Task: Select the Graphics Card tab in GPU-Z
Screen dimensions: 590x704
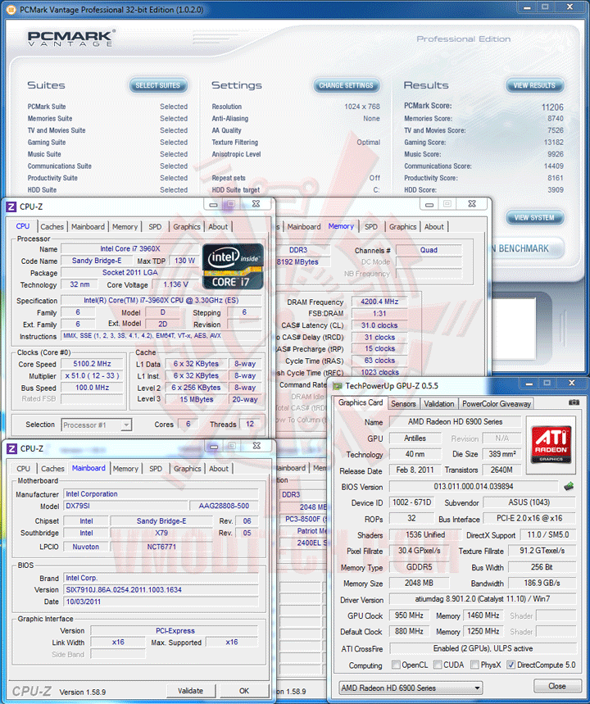Action: click(x=361, y=402)
